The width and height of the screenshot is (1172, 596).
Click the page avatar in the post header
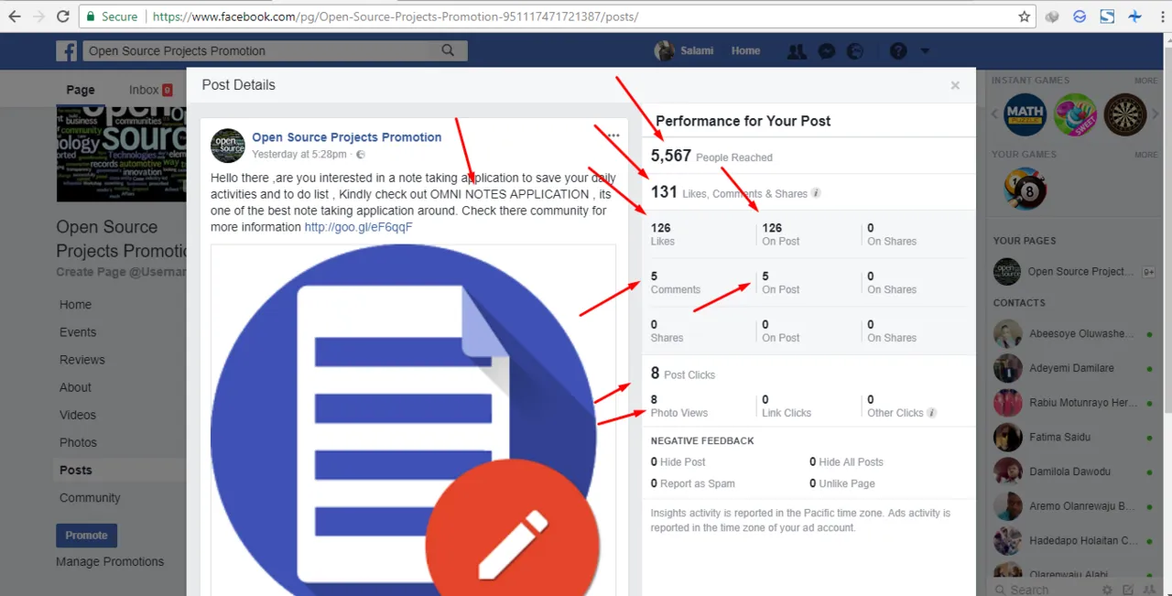(x=228, y=146)
